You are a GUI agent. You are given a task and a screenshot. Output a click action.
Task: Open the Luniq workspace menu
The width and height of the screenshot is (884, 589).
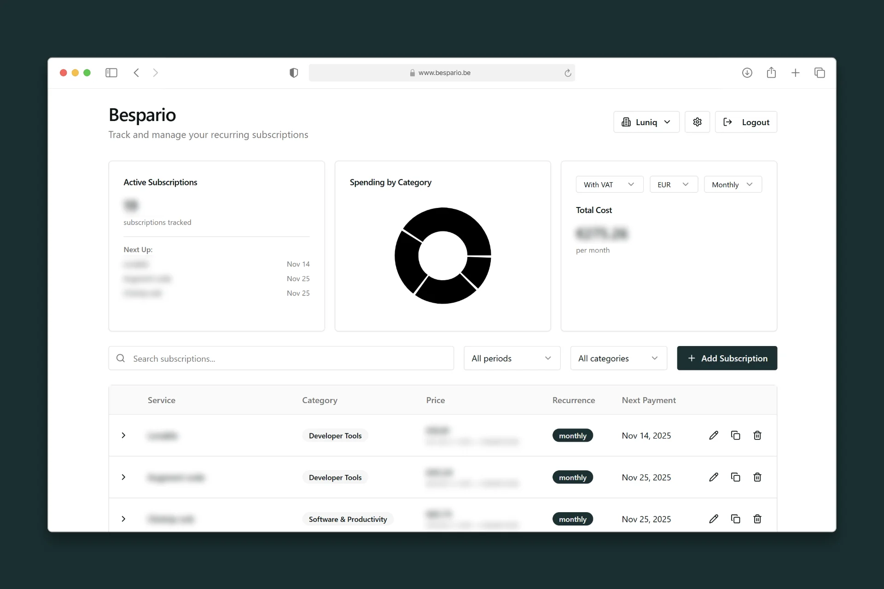click(646, 122)
